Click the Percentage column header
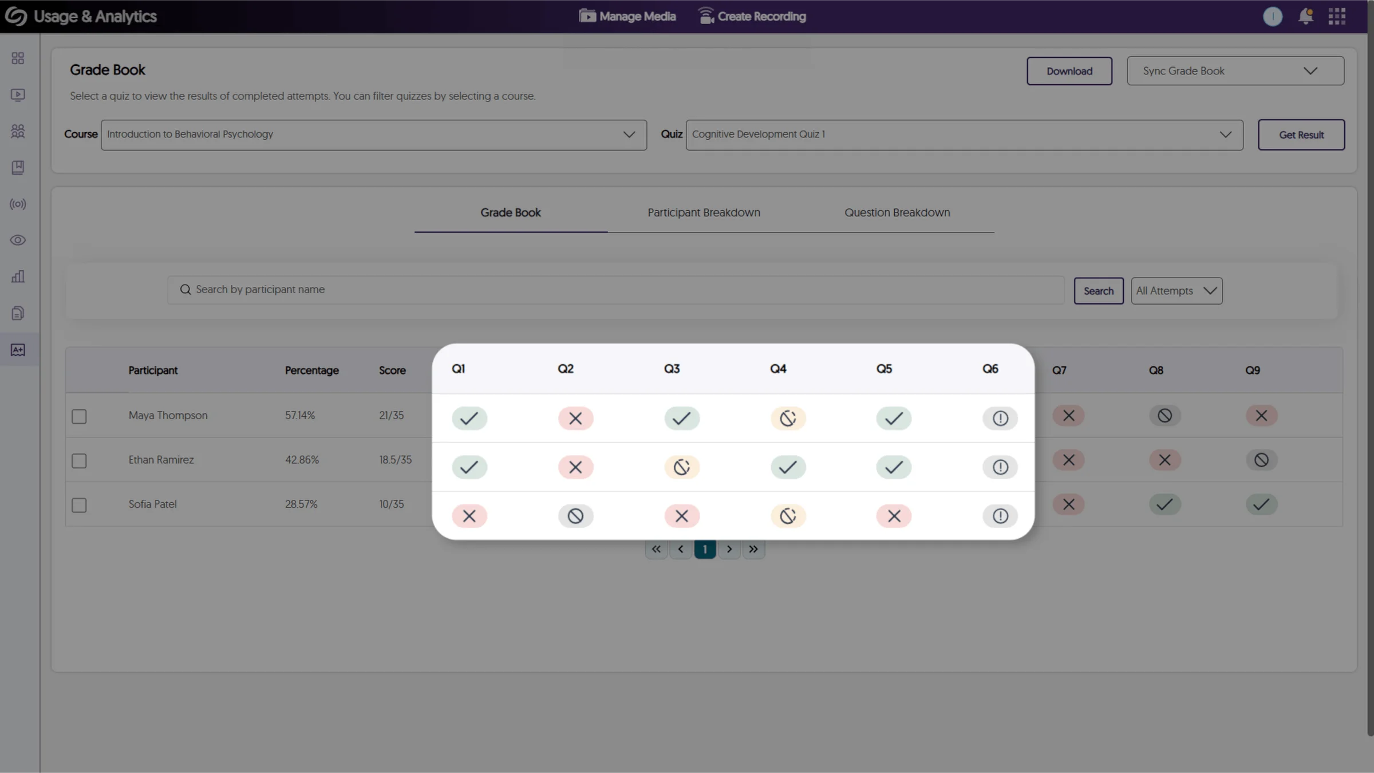The height and width of the screenshot is (773, 1374). tap(311, 370)
